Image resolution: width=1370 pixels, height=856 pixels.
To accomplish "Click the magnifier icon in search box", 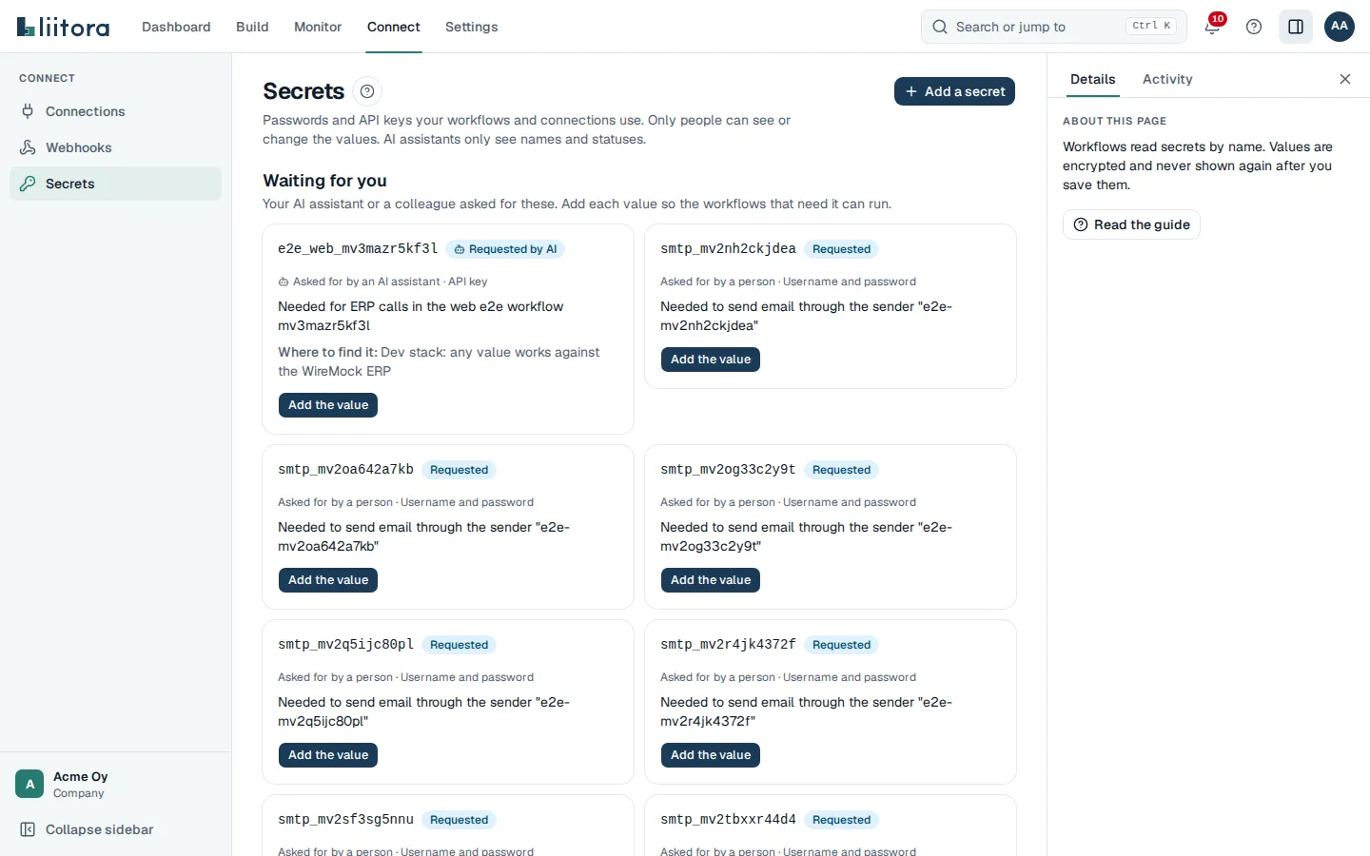I will pos(940,27).
